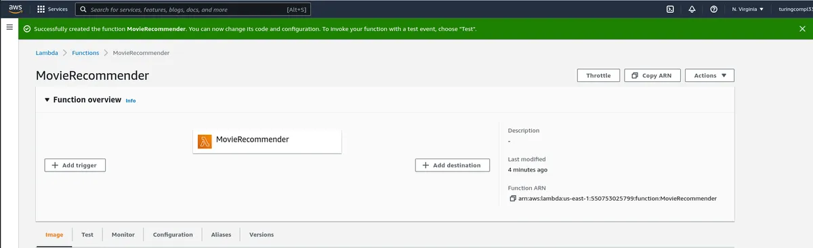Open the Function overview Info link
The height and width of the screenshot is (248, 813).
[x=131, y=100]
